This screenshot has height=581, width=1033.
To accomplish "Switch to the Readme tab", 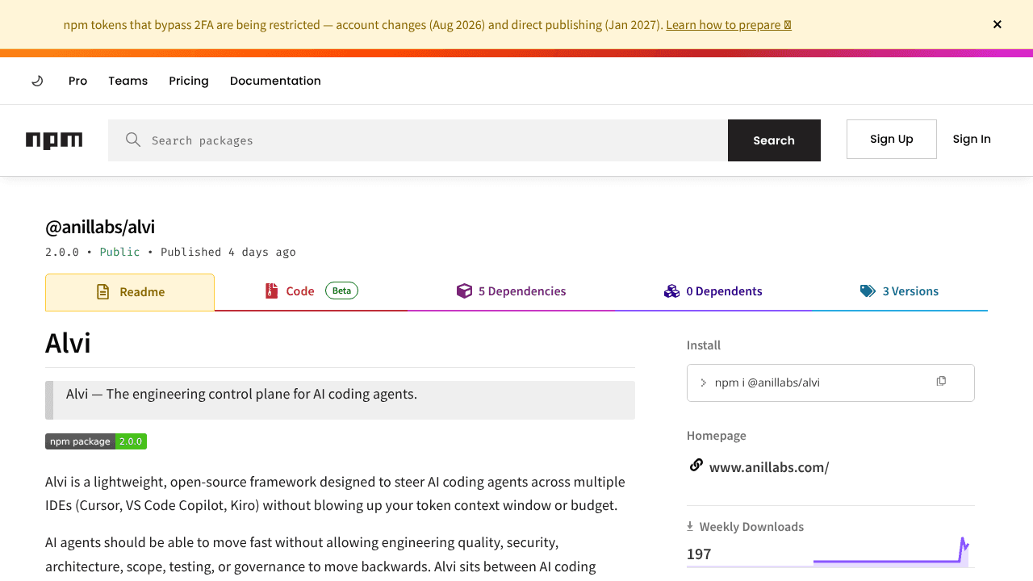I will click(x=130, y=292).
